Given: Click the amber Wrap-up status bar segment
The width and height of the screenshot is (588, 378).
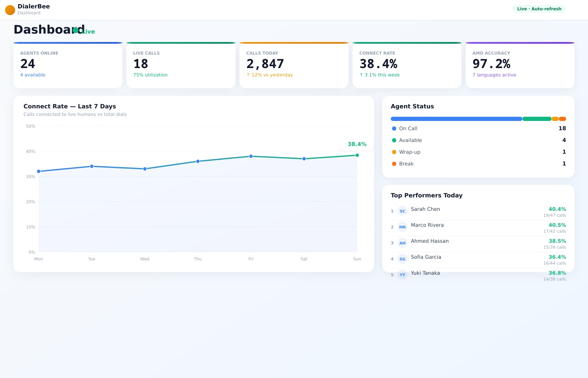Looking at the screenshot, I should [x=555, y=119].
